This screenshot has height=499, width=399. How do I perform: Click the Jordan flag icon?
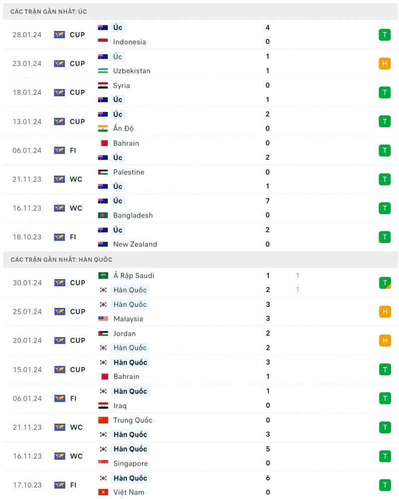[103, 333]
